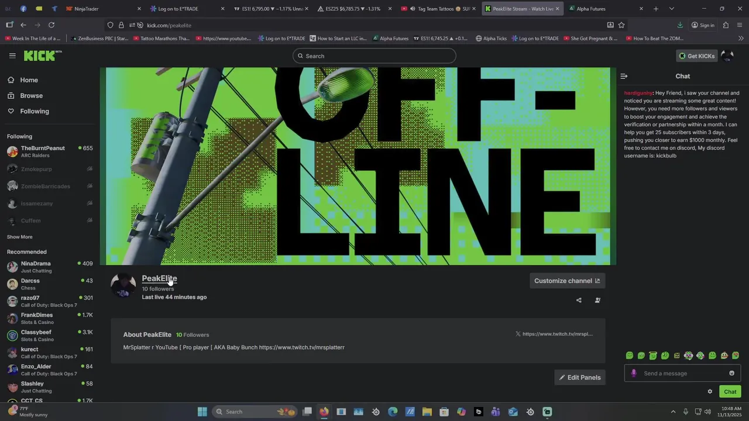The image size is (749, 421).
Task: Show hidden system tray icons
Action: (x=673, y=412)
